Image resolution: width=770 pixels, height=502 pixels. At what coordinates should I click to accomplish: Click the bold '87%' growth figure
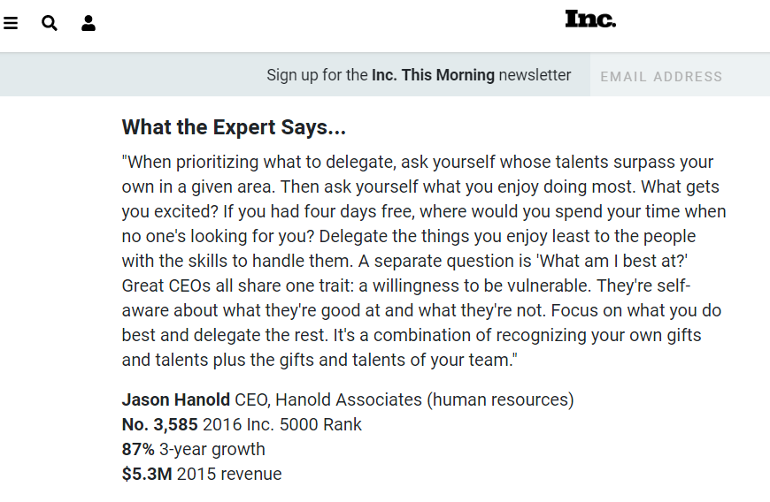tap(138, 449)
